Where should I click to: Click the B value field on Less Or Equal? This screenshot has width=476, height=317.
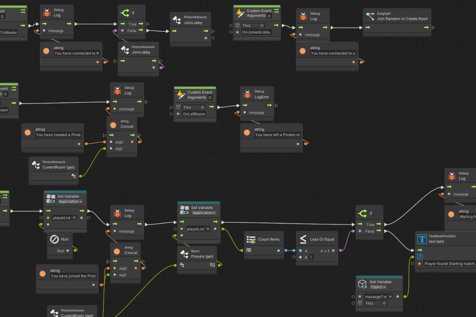point(311,257)
